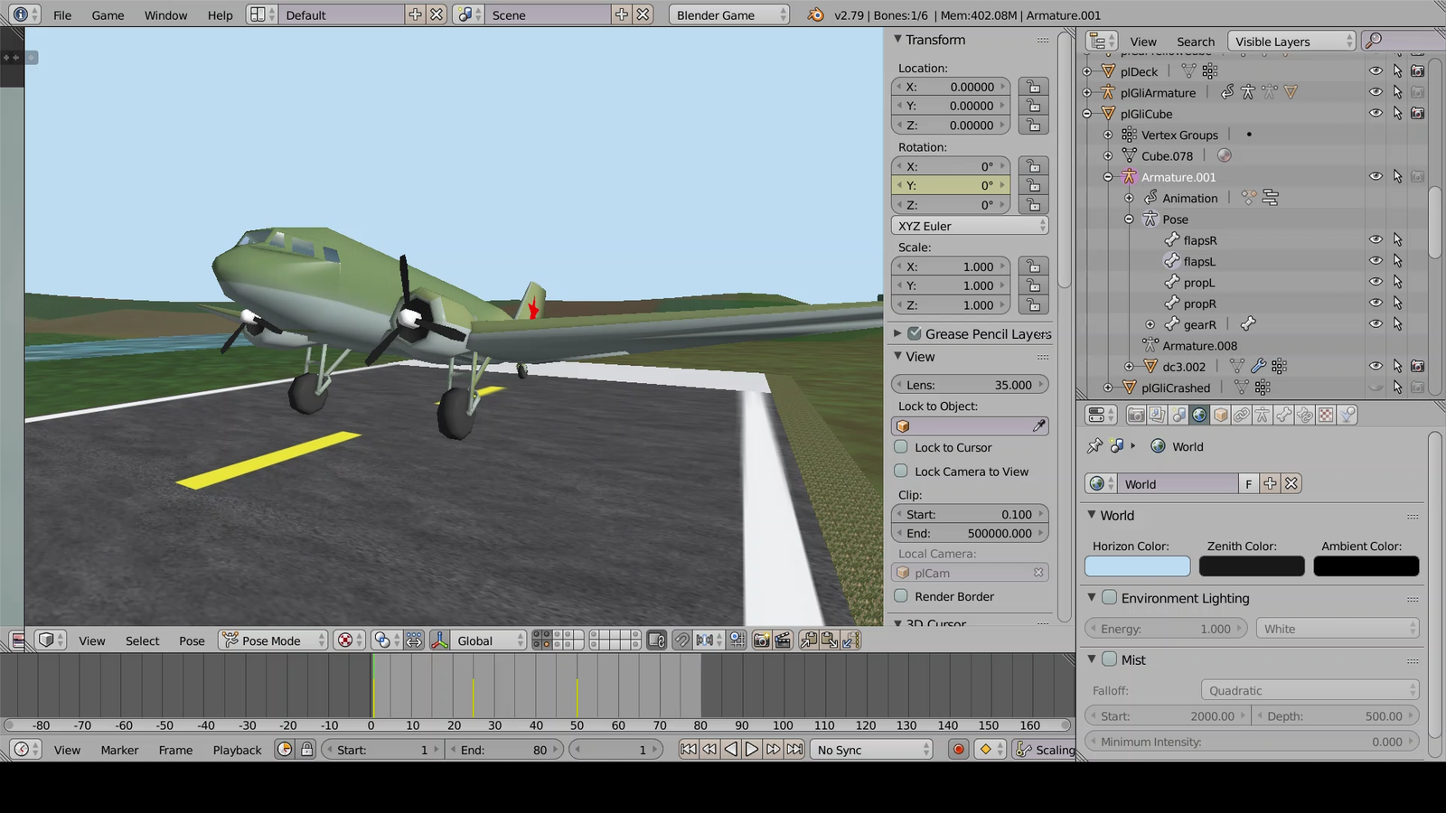The width and height of the screenshot is (1446, 813).
Task: Enable the Environment Lighting checkbox
Action: [1110, 597]
